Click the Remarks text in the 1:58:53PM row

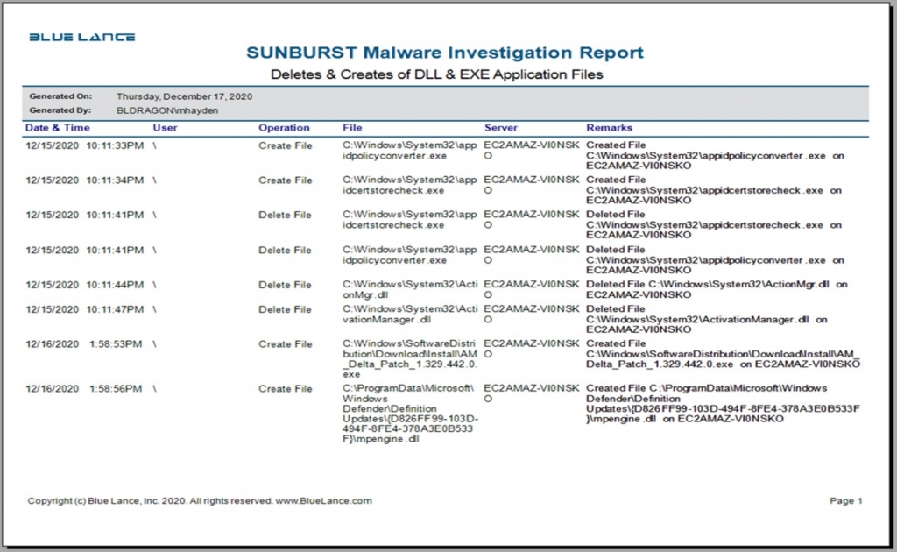[723, 354]
